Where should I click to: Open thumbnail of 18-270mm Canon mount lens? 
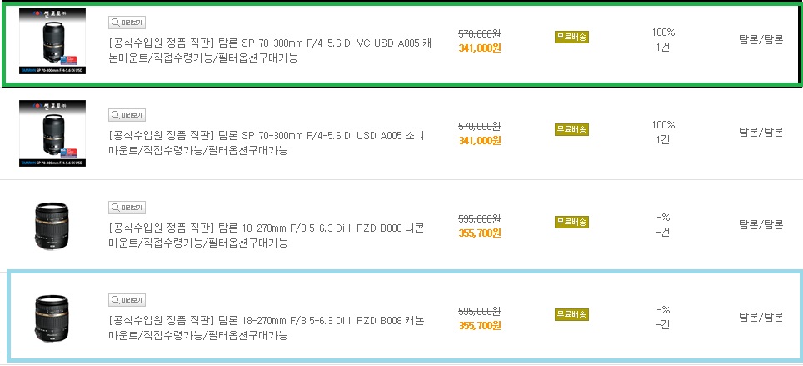52,318
